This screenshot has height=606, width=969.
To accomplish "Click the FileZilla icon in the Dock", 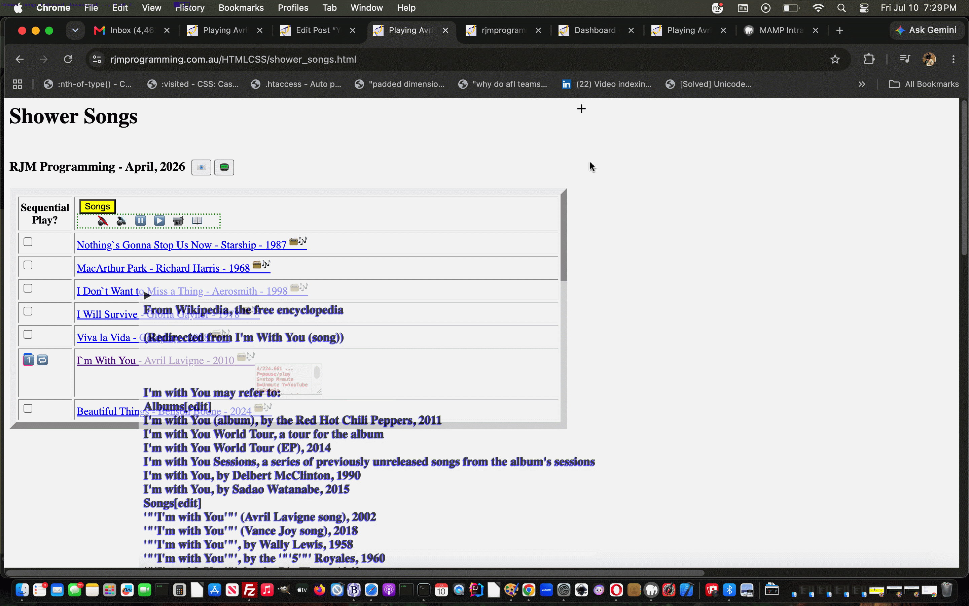I will (x=249, y=590).
